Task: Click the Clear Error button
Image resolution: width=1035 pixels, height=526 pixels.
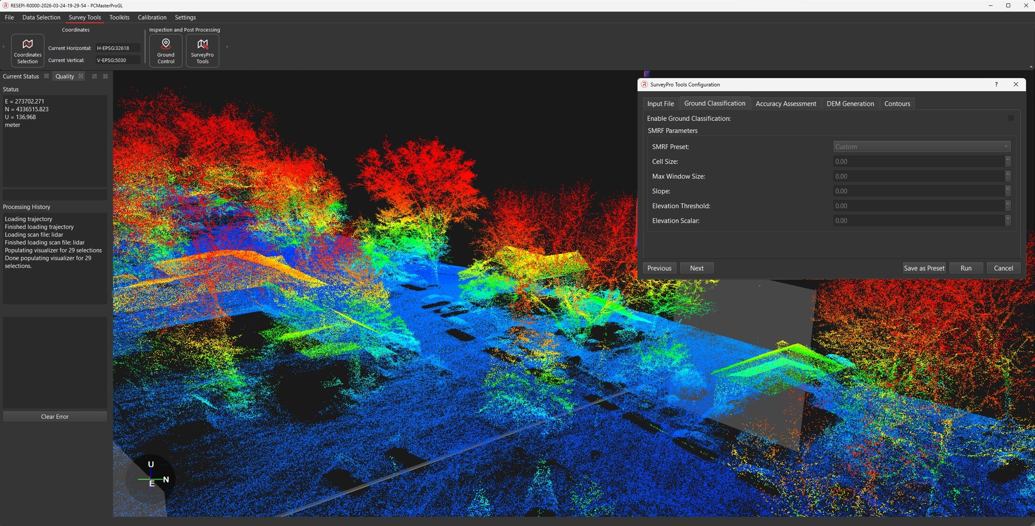Action: (x=55, y=417)
